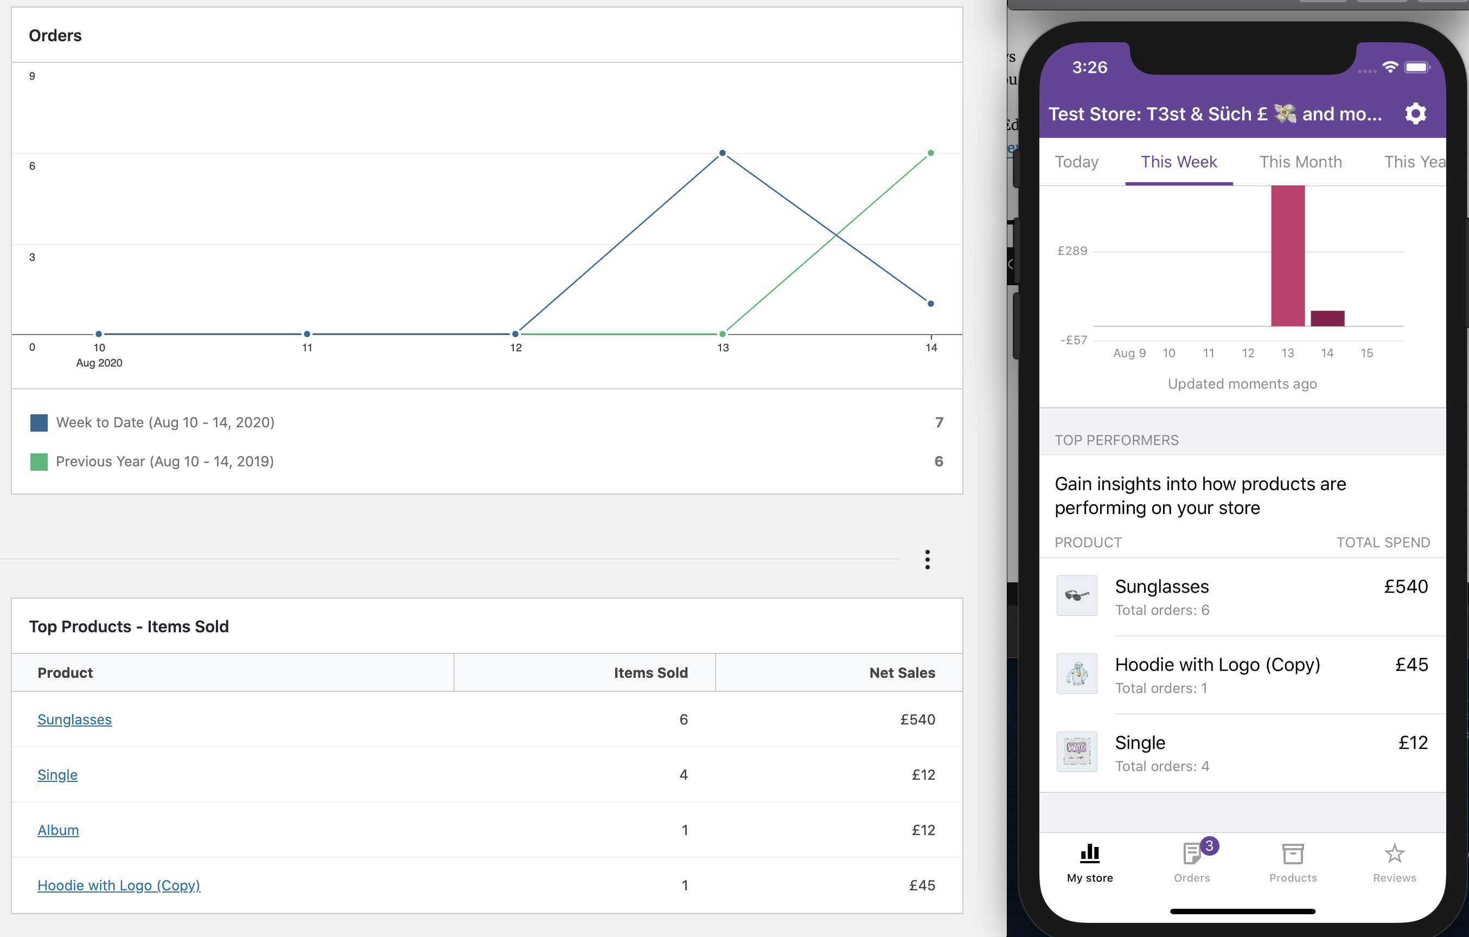Toggle the blue Week to Date legend swatch
This screenshot has height=937, width=1469.
(x=39, y=423)
